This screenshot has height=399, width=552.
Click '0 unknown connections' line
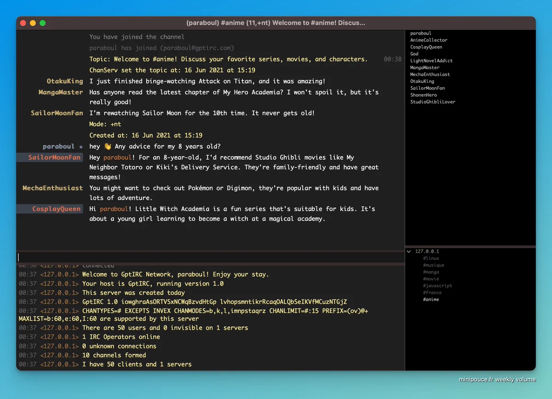pyautogui.click(x=119, y=346)
